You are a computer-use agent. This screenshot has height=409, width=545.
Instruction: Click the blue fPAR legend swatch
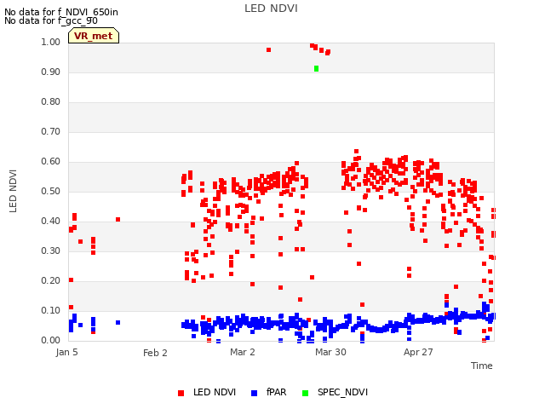point(254,393)
